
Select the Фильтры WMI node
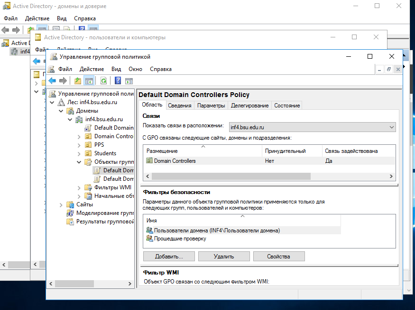tap(113, 187)
